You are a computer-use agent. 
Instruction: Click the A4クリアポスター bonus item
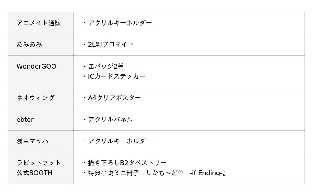[114, 98]
